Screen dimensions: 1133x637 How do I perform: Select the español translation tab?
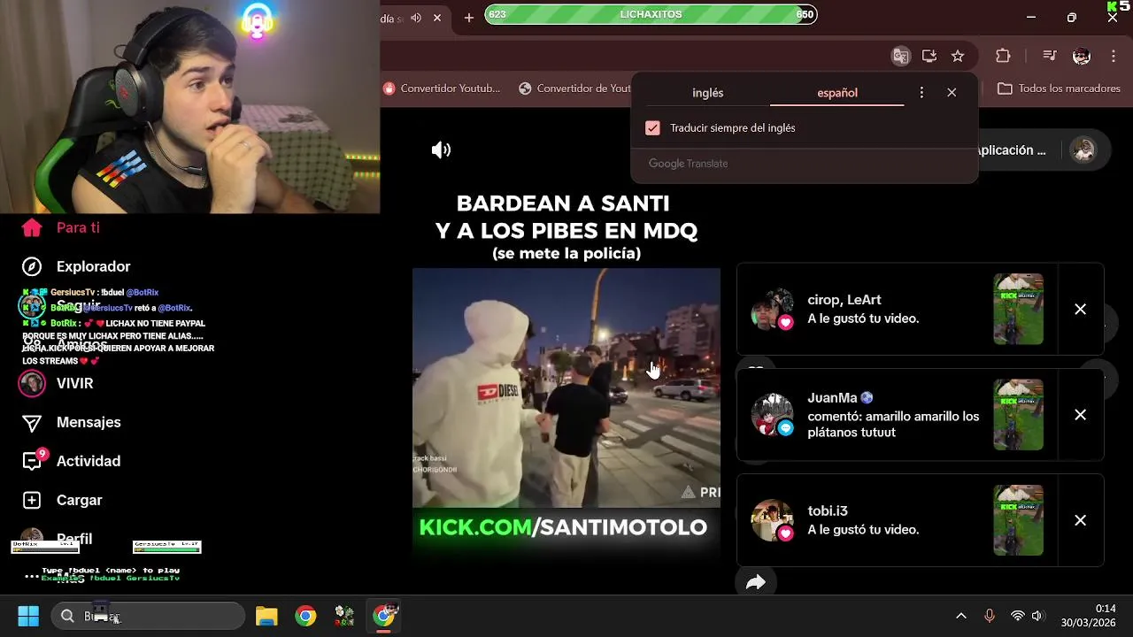point(837,93)
